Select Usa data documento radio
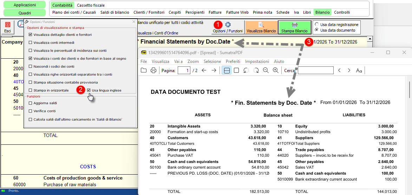This screenshot has width=412, height=195. 317,30
